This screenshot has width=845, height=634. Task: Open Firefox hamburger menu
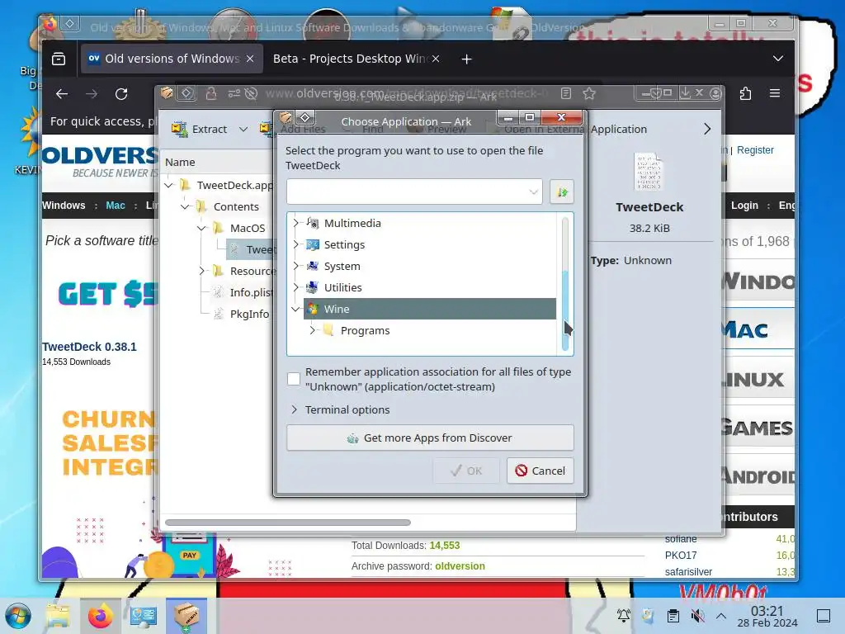pyautogui.click(x=775, y=93)
